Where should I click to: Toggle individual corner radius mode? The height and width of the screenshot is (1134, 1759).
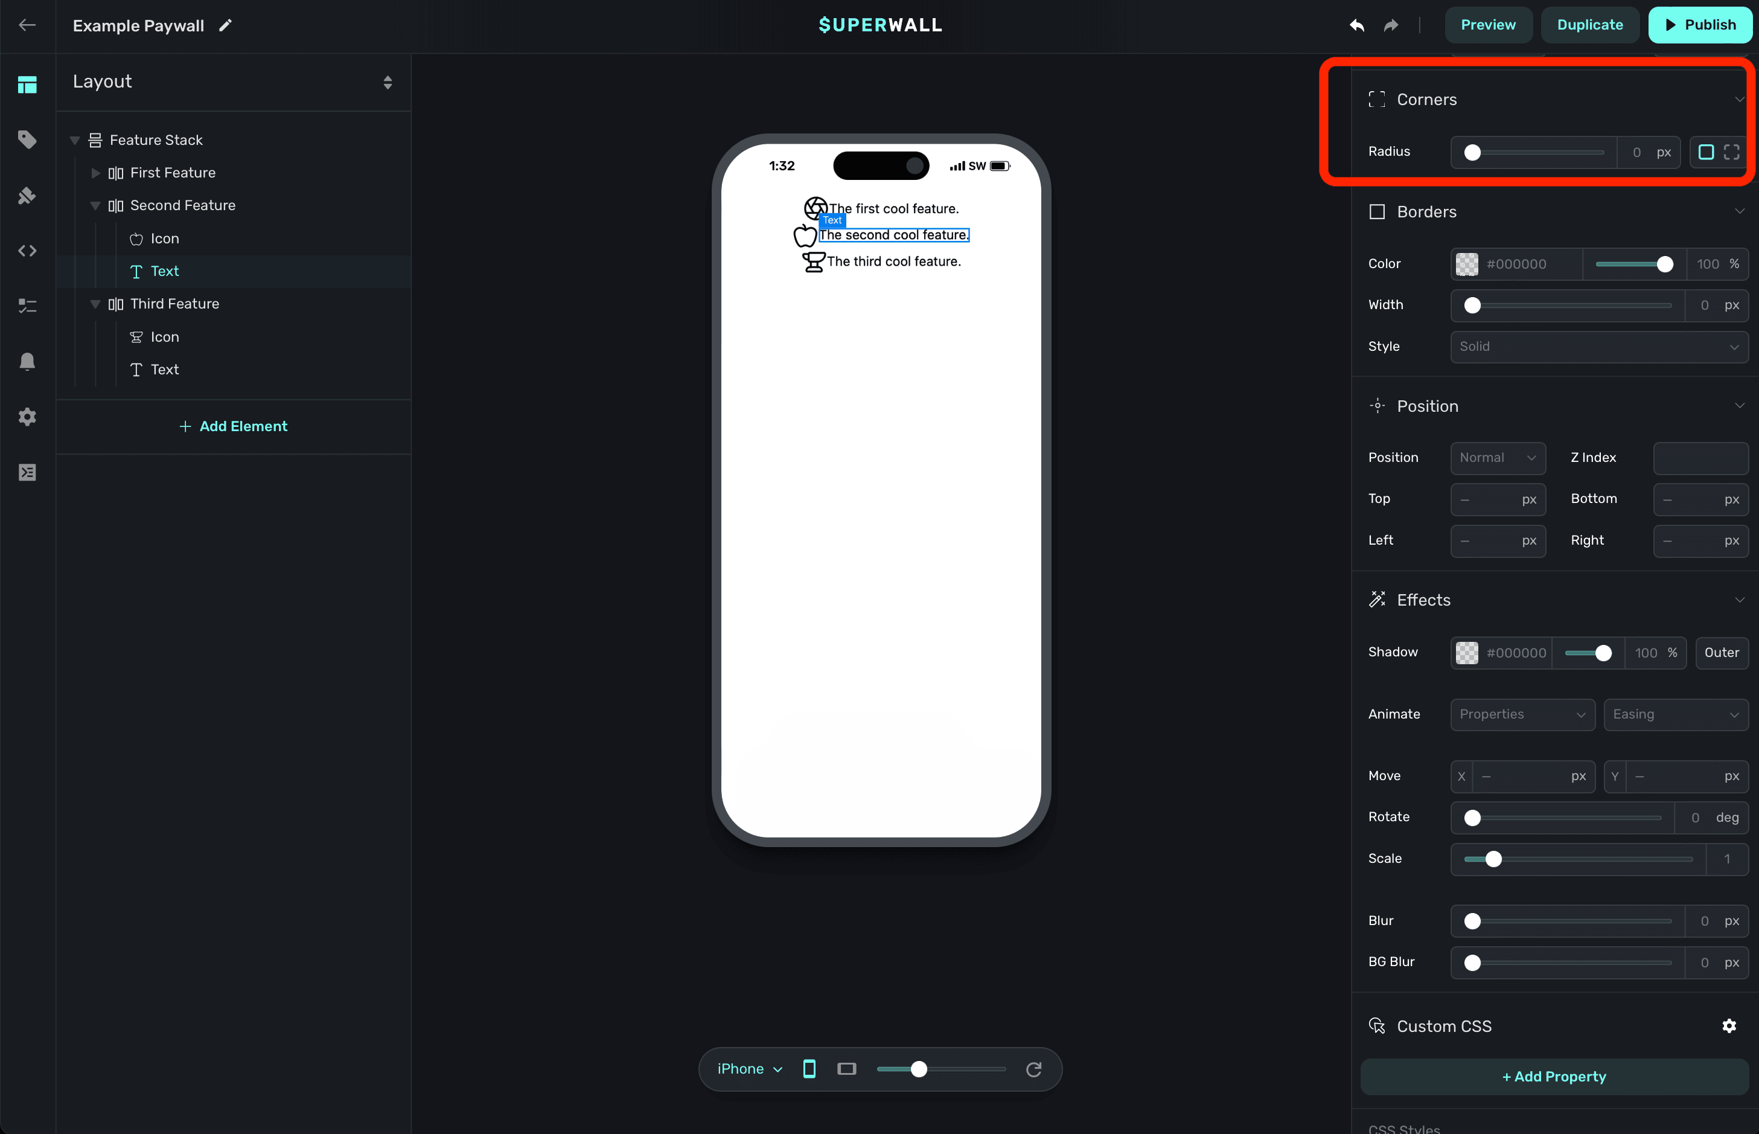tap(1731, 152)
